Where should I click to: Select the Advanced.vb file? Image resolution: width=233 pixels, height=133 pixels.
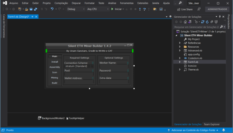click(195, 51)
